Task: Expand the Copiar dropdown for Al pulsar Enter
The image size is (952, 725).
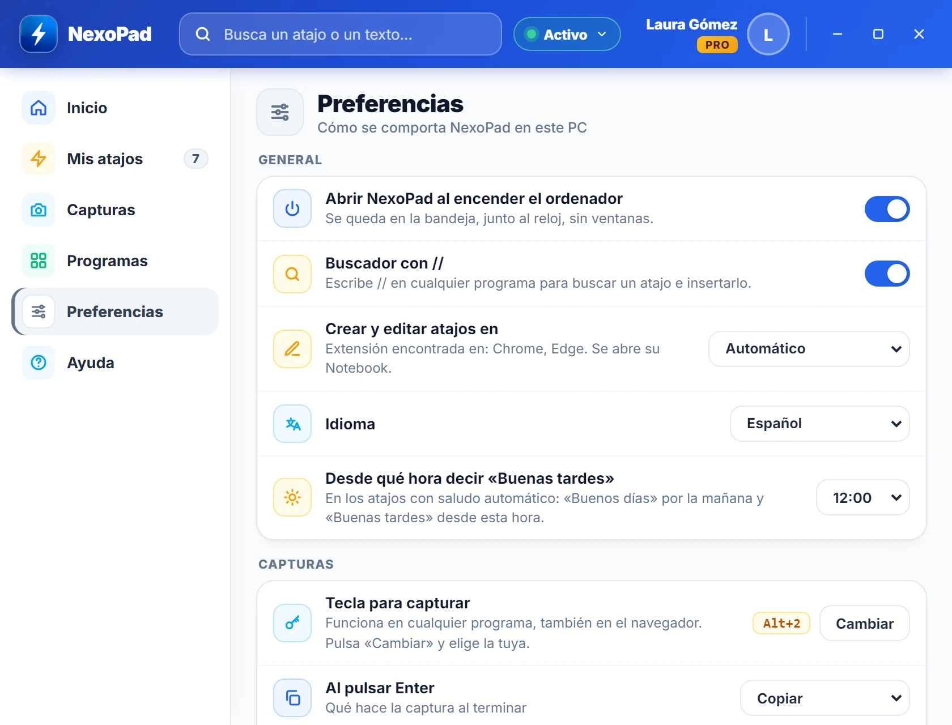Action: click(824, 698)
